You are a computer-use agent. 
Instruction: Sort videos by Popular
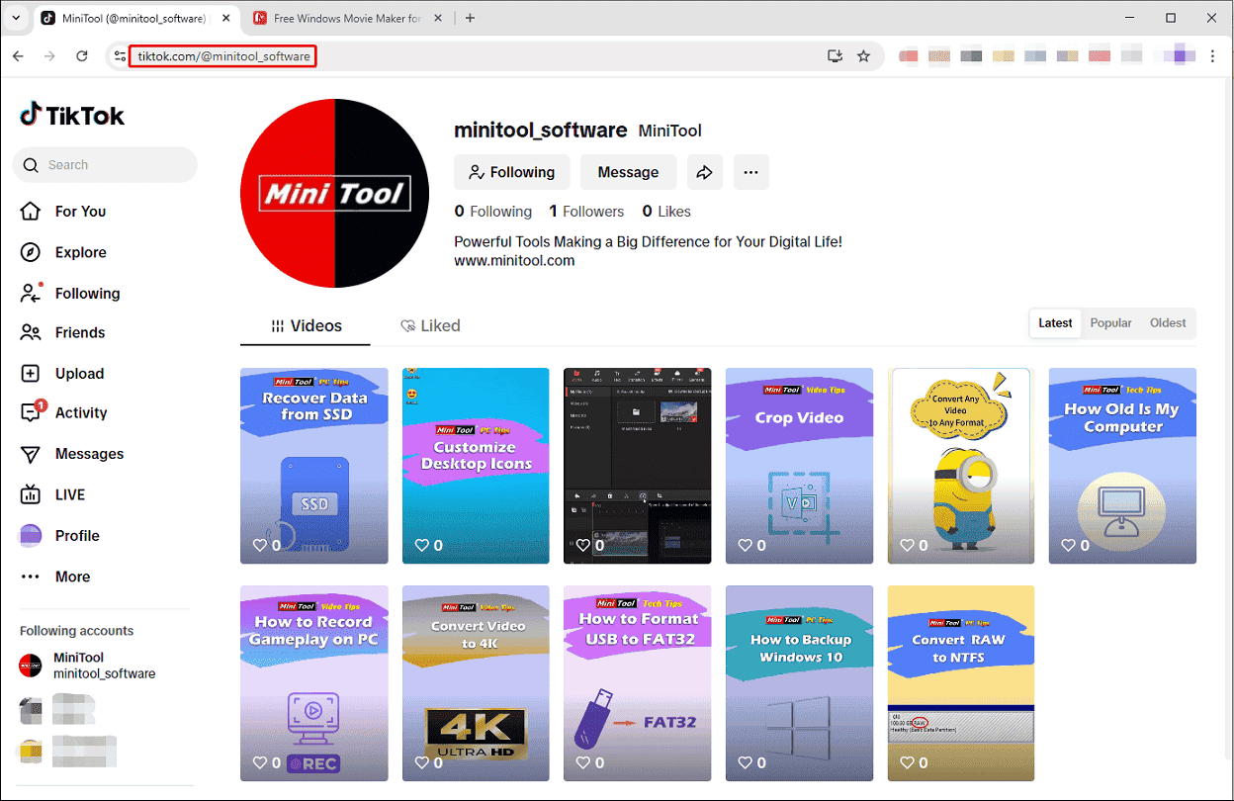tap(1110, 323)
